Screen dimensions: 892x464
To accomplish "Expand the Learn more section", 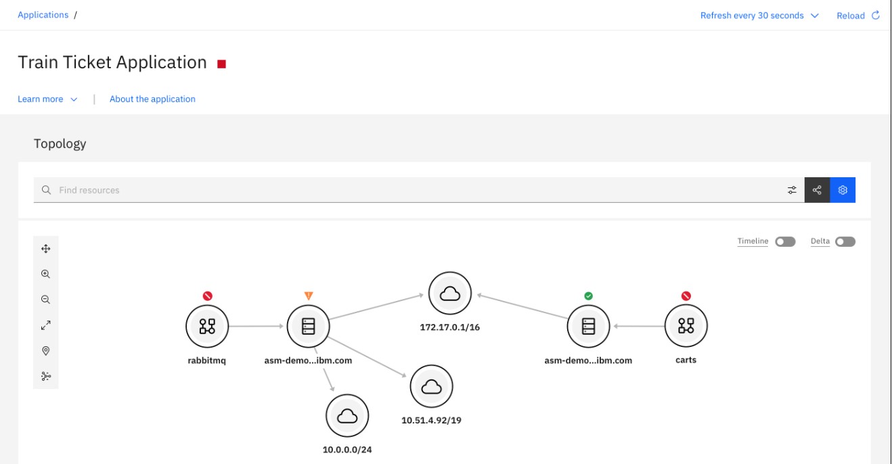I will (47, 99).
